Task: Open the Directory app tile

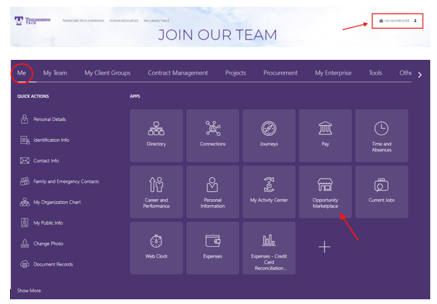Action: [156, 135]
